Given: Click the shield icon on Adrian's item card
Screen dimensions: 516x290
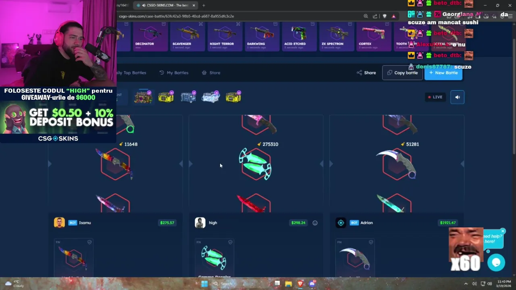Looking at the screenshot, I should [371, 242].
